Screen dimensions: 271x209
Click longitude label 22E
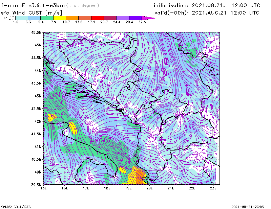pos(192,188)
